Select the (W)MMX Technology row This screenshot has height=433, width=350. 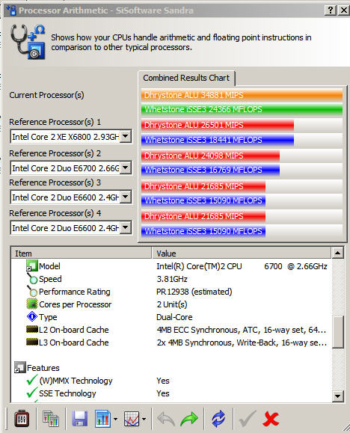click(x=171, y=381)
